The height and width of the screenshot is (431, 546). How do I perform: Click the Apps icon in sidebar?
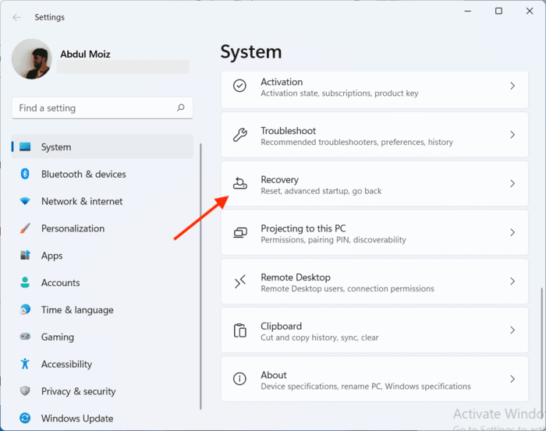click(25, 256)
